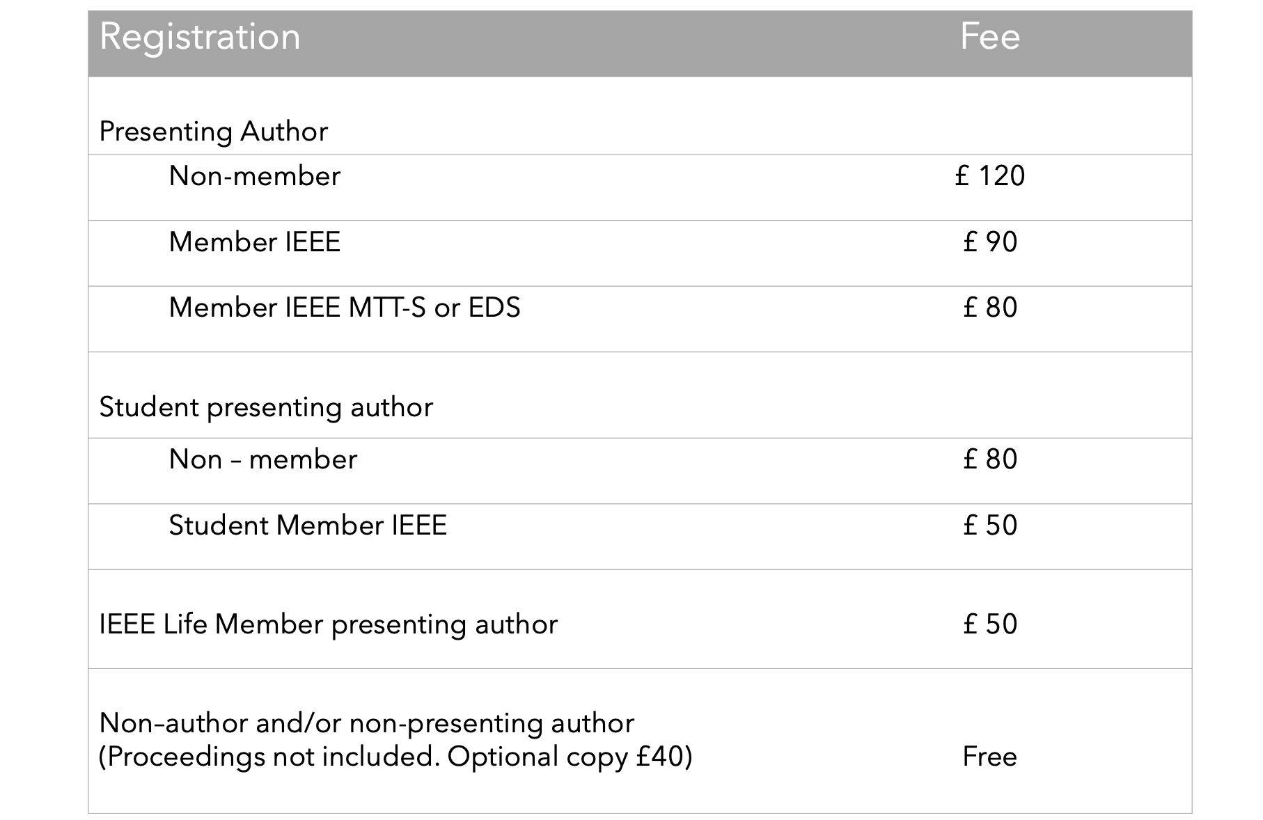This screenshot has height=820, width=1263.
Task: Select the £ 90 fee value
Action: 989,242
